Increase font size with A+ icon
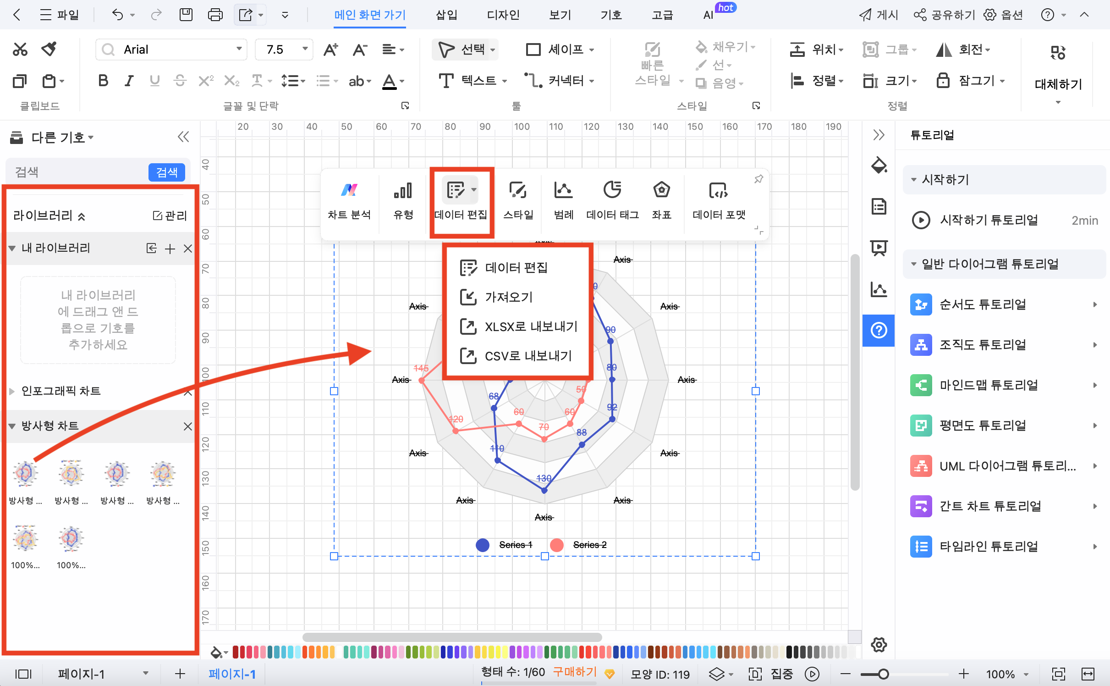The height and width of the screenshot is (686, 1110). 330,50
